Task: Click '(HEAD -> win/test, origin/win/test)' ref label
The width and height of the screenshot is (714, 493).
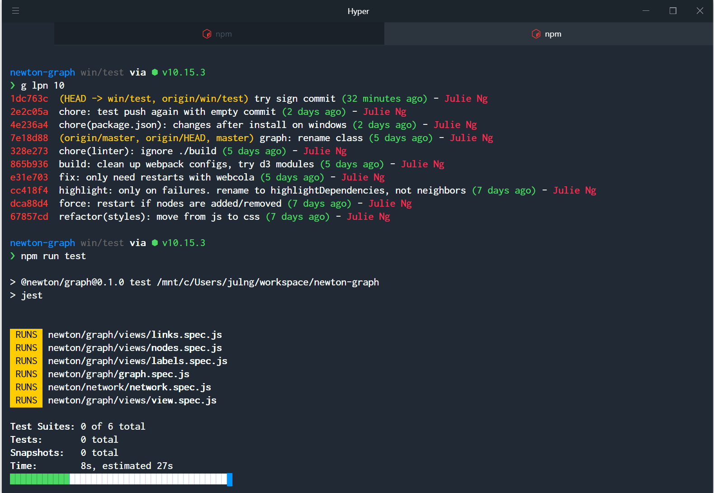Action: click(154, 99)
